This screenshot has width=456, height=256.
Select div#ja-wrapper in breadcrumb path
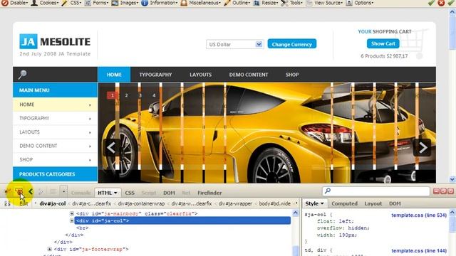235,203
